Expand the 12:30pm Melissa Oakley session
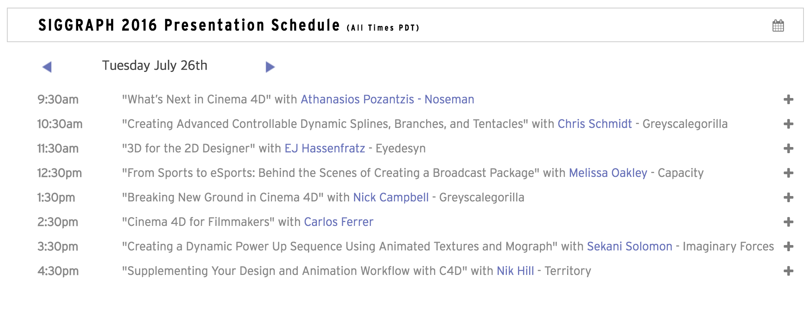Screen dimensions: 810x309 coord(788,173)
